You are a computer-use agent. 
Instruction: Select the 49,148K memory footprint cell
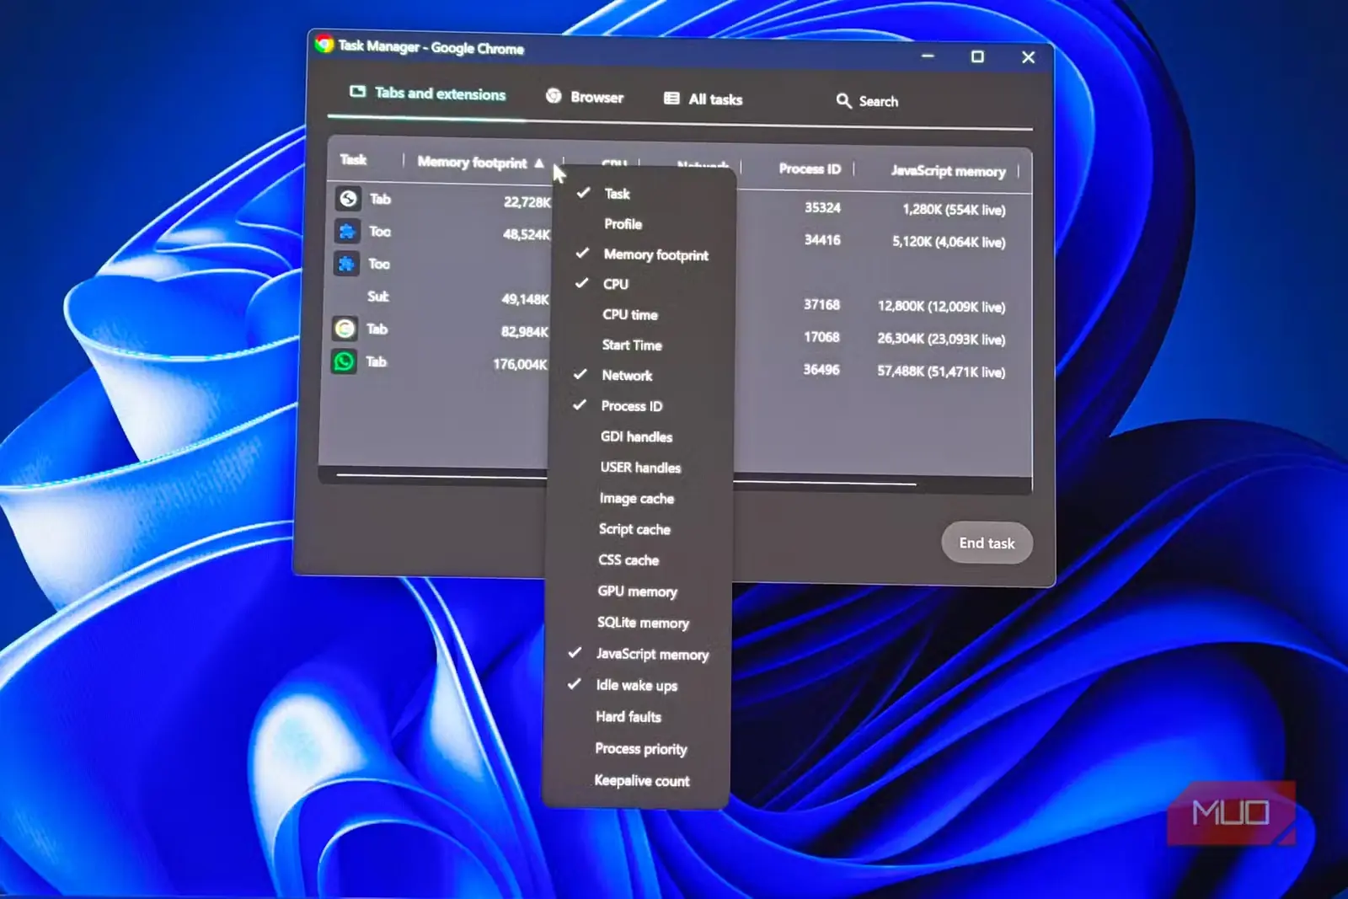525,299
